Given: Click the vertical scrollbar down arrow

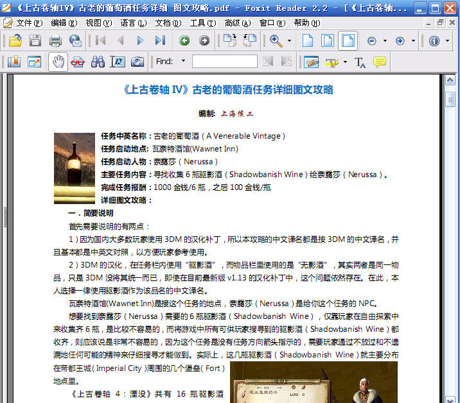Looking at the screenshot, I should [x=450, y=400].
